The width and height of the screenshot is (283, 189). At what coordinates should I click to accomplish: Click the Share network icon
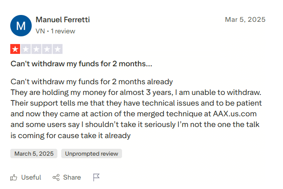(56, 177)
